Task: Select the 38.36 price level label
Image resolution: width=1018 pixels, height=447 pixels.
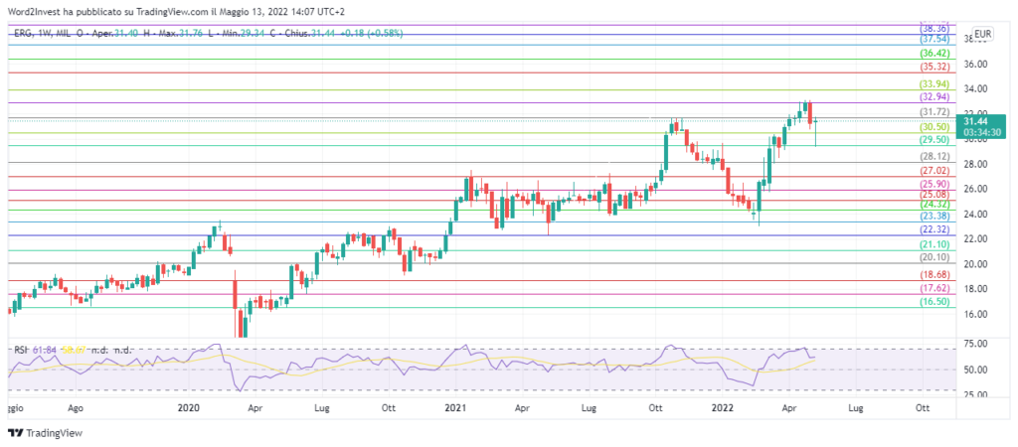Action: 935,29
